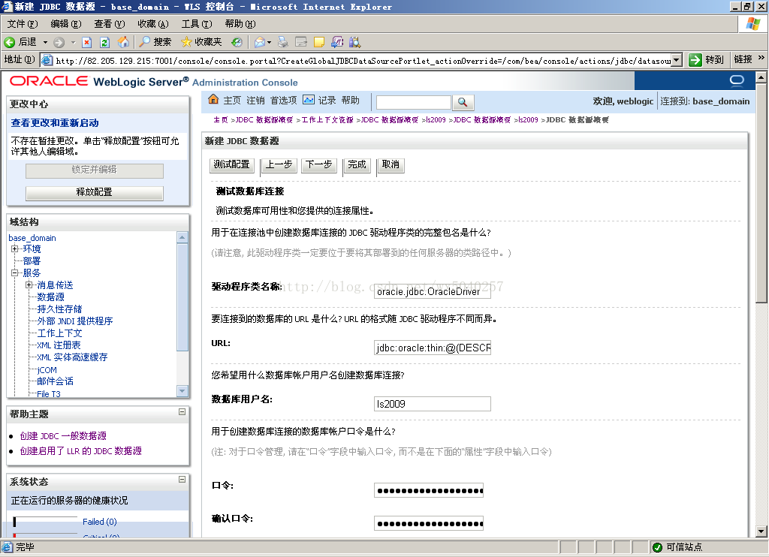Click the WebLogic home house icon
Viewport: 769px width, 557px height.
[213, 100]
